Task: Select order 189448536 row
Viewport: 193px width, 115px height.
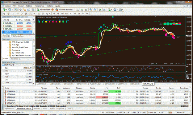Action: tap(96, 97)
